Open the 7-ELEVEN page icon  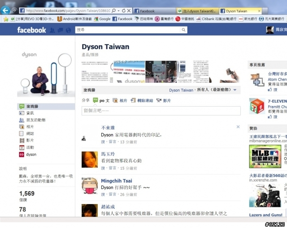257,106
